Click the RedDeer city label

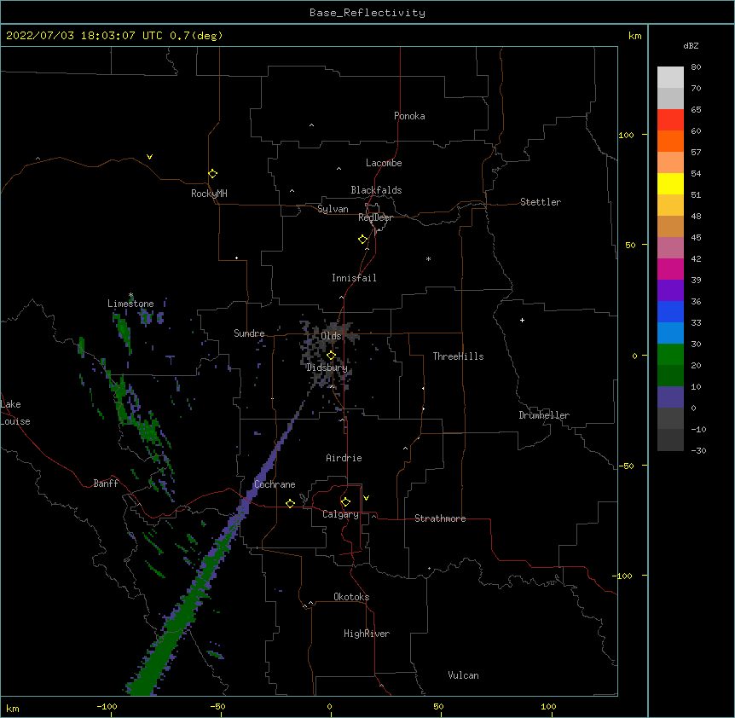pos(375,217)
